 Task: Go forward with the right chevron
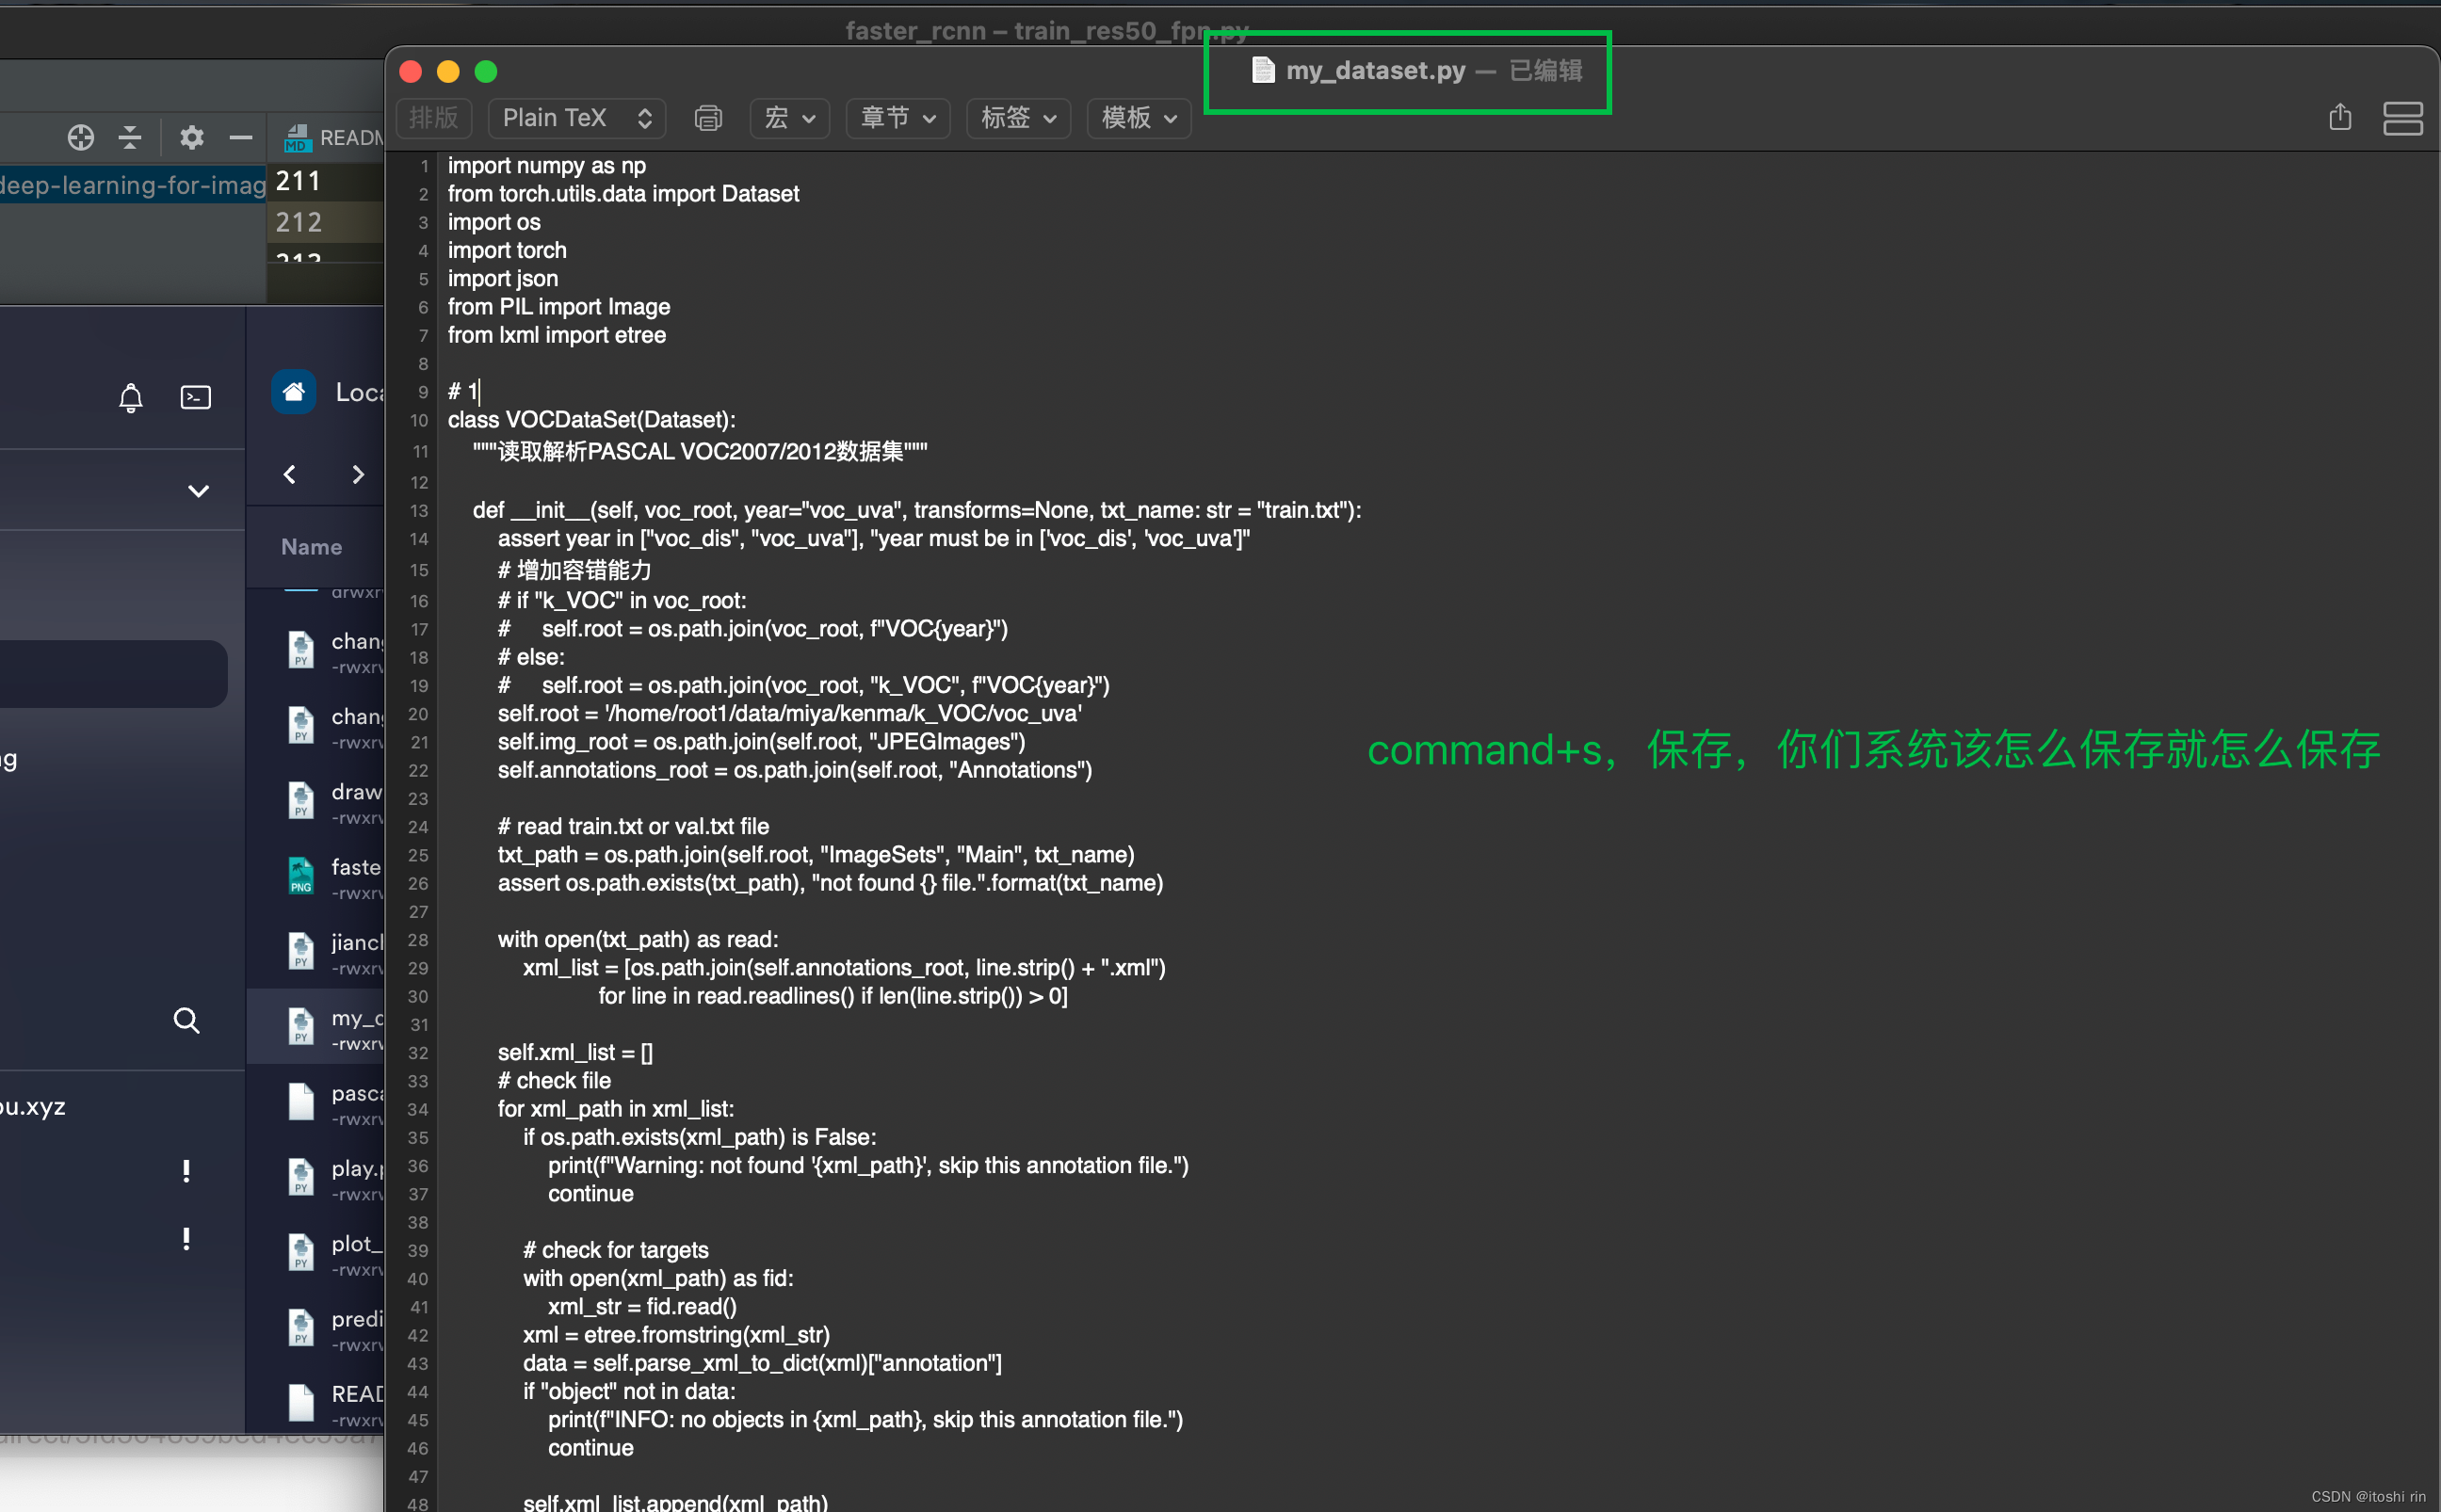358,474
